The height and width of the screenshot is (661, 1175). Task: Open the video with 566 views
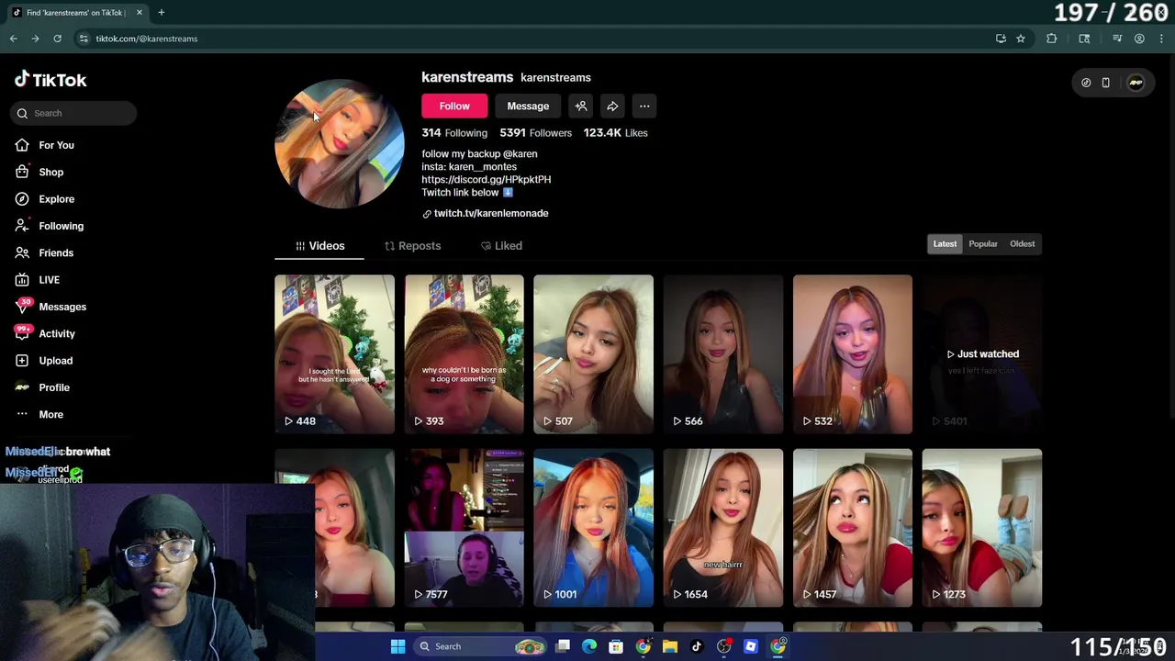point(723,353)
